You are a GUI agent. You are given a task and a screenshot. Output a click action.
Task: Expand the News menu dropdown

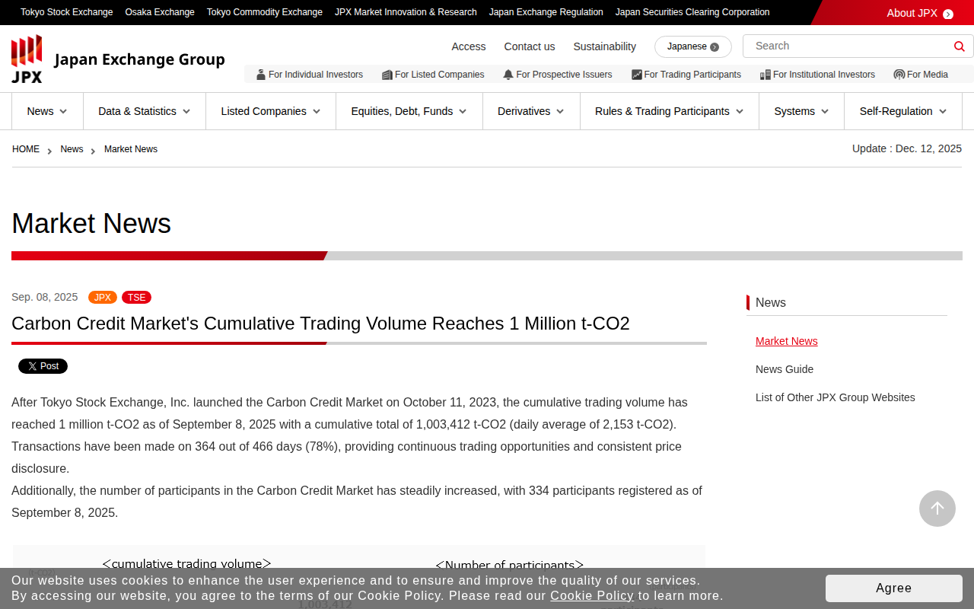click(x=47, y=111)
